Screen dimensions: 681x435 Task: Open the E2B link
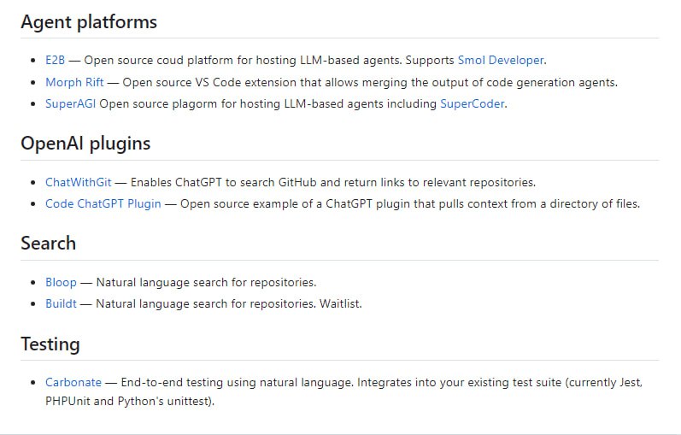pos(55,61)
